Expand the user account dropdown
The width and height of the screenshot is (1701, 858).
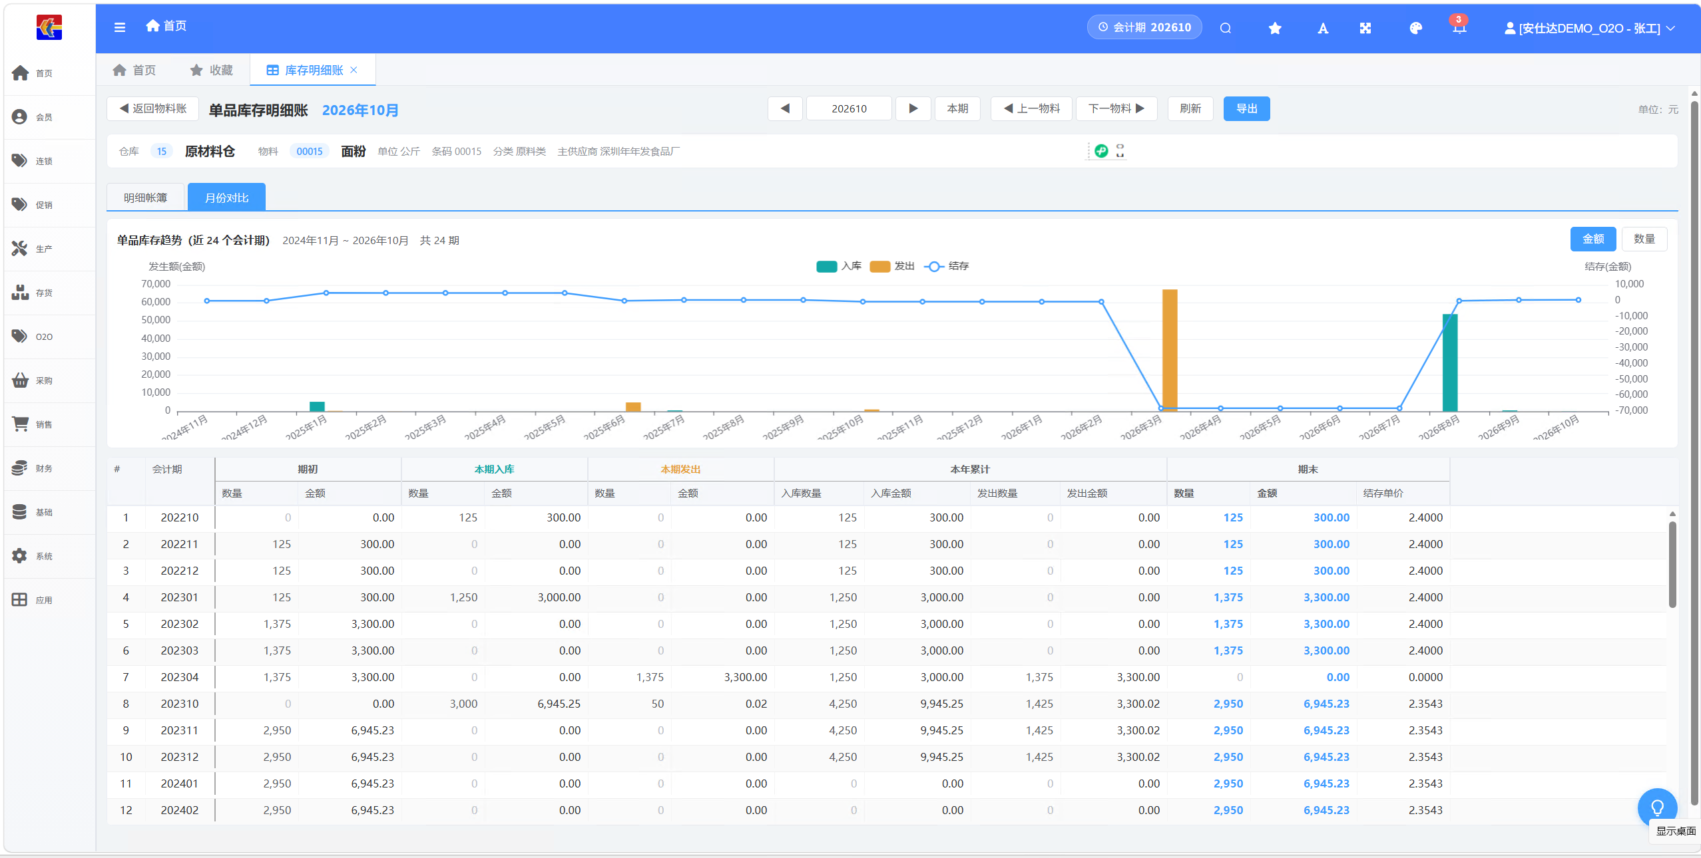point(1590,28)
